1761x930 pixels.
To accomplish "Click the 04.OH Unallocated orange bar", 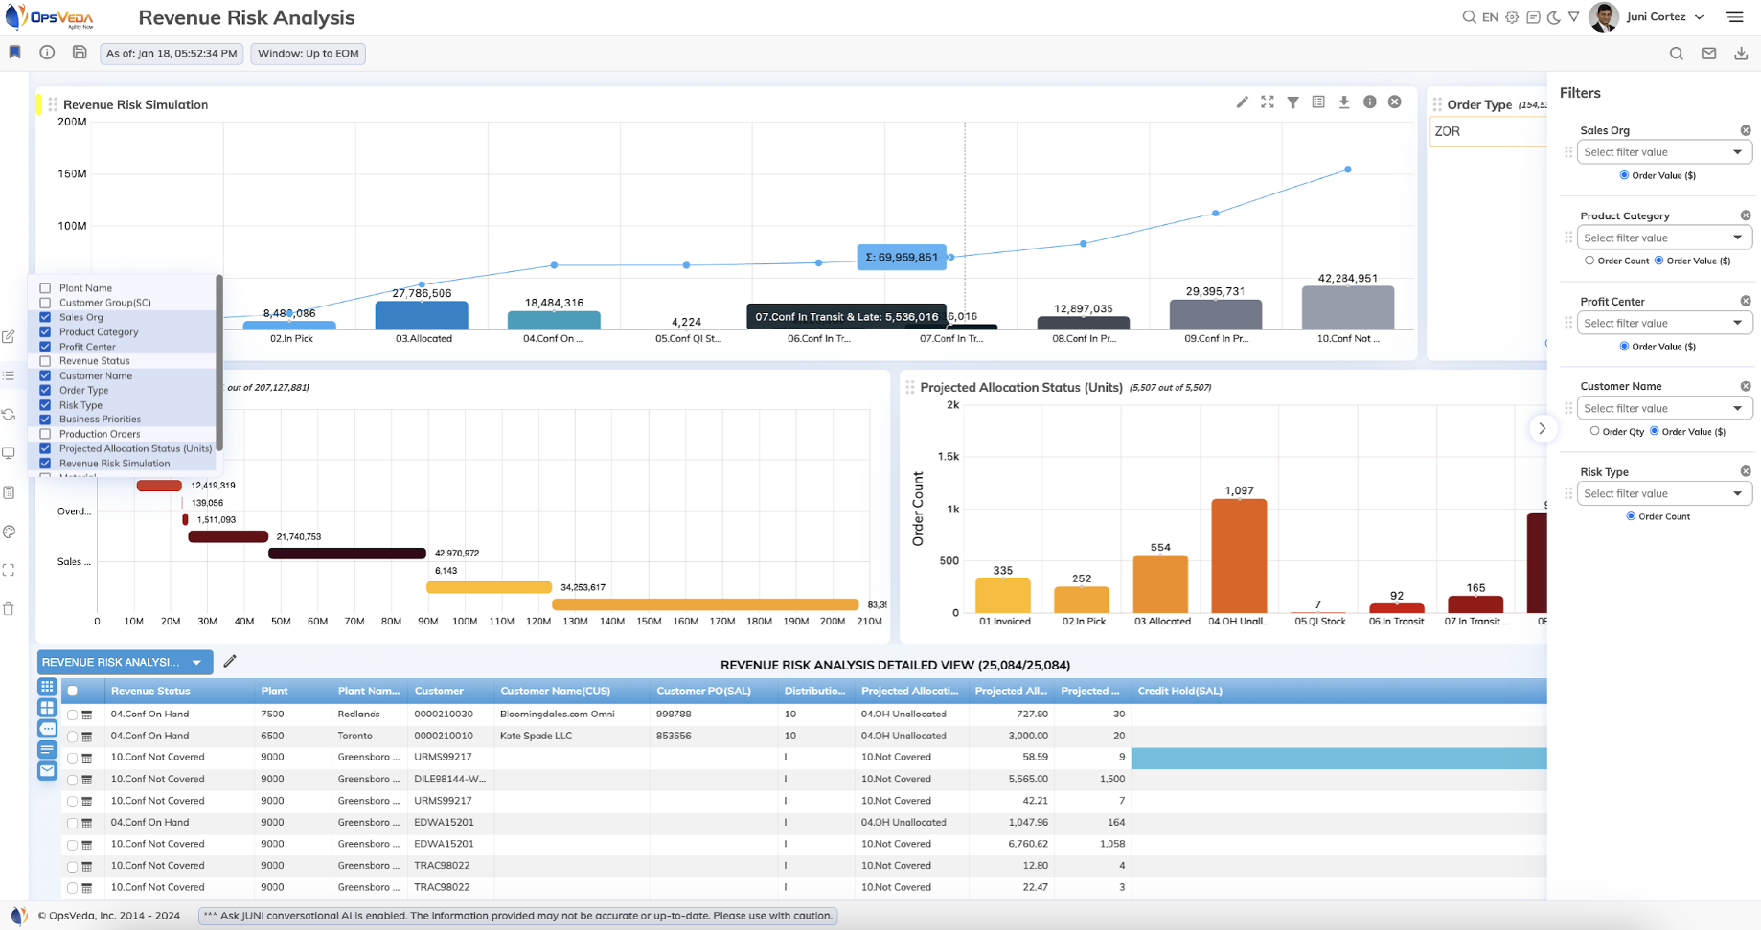I will coord(1239,556).
